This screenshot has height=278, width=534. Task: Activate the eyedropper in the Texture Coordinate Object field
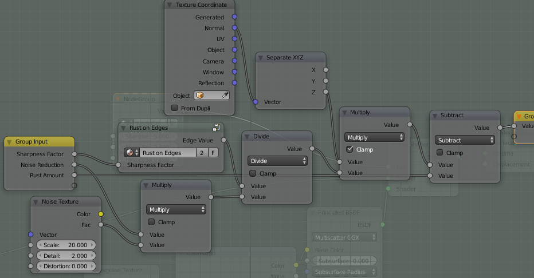(x=225, y=96)
